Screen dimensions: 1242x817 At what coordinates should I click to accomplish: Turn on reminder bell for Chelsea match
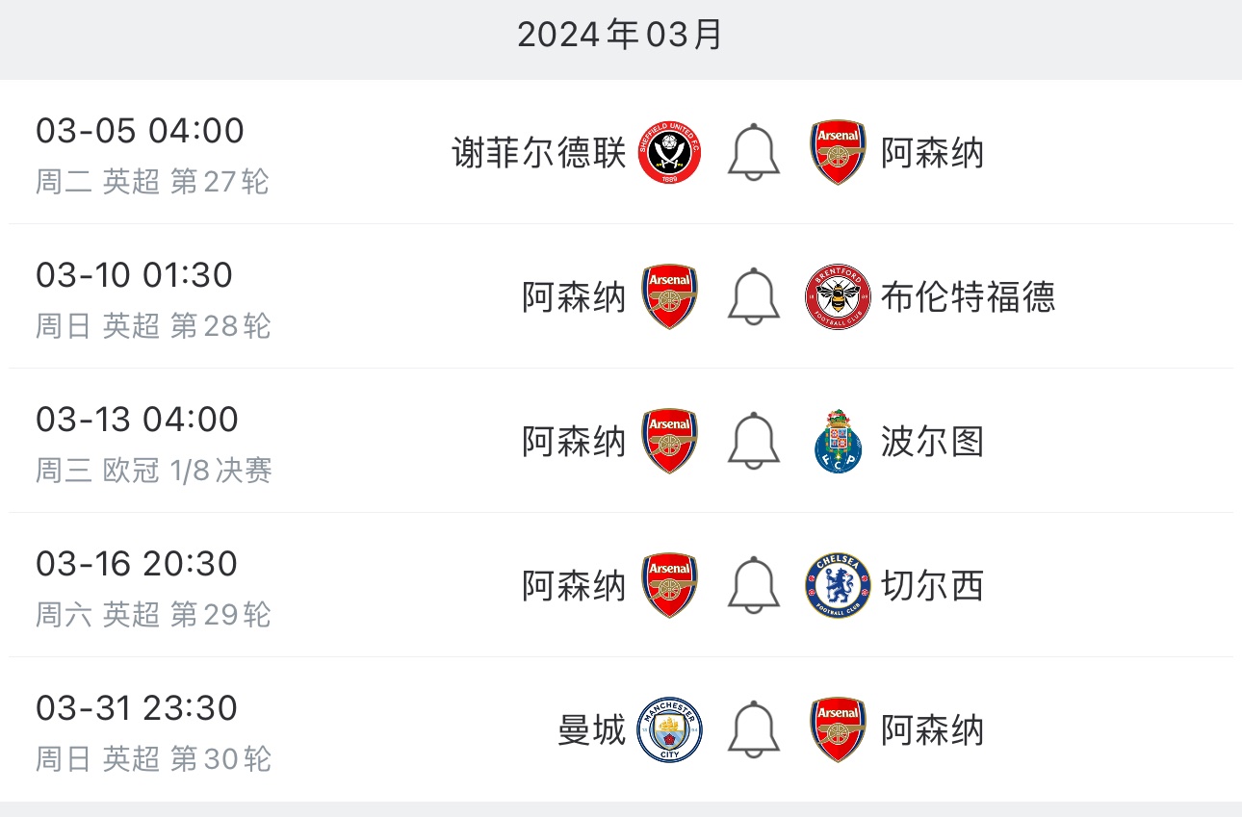click(754, 585)
